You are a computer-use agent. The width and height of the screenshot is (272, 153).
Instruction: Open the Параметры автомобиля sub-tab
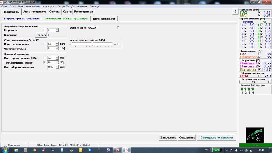[x=22, y=19]
